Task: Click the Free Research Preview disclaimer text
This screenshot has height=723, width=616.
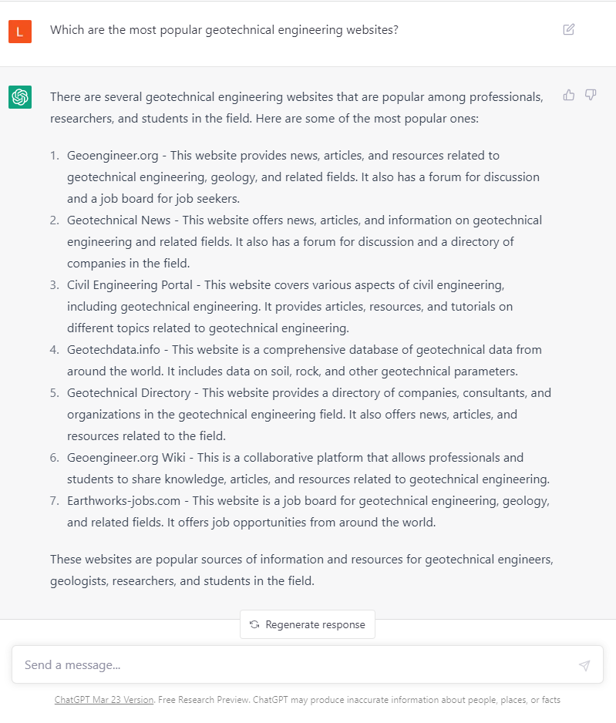Action: pyautogui.click(x=199, y=699)
